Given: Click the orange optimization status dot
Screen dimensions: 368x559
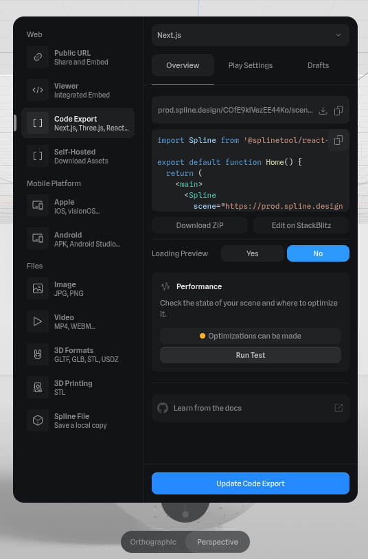Looking at the screenshot, I should point(203,336).
